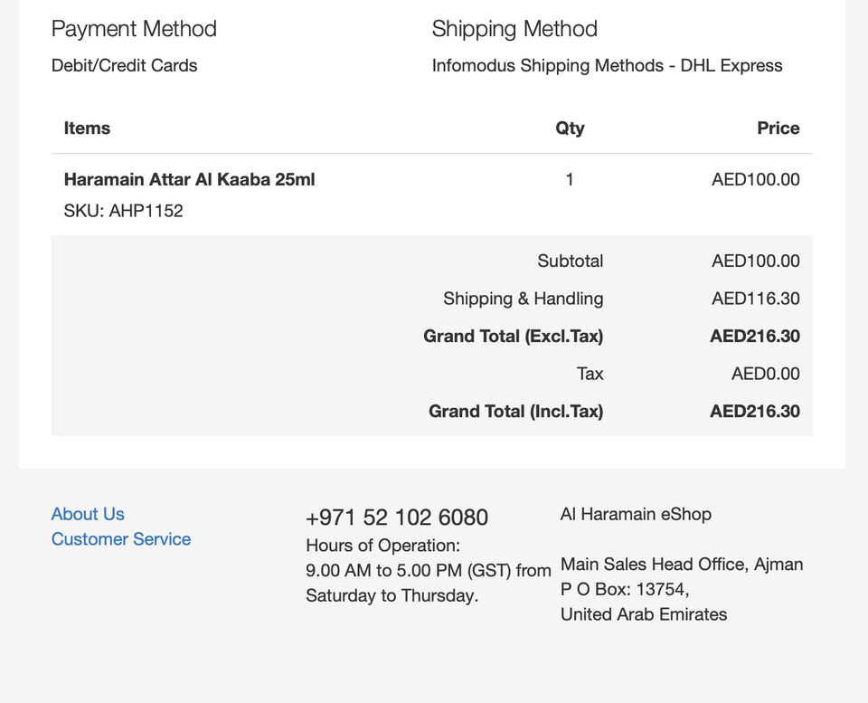
Task: Click the Haramain Attar Al Kaaba 25ml item name
Action: (189, 179)
